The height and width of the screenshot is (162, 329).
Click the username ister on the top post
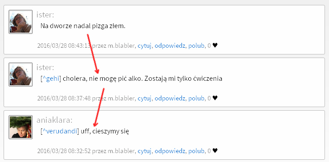pos(45,15)
